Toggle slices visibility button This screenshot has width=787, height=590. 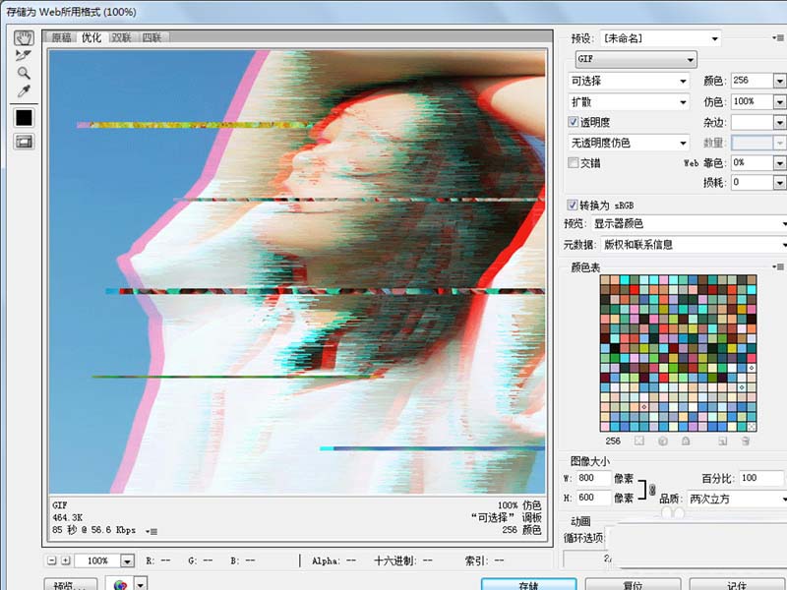(x=24, y=142)
